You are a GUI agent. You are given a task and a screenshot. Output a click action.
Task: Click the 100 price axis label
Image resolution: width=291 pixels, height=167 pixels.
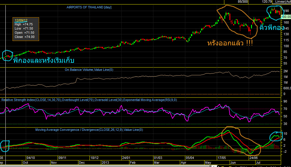(x=286, y=46)
